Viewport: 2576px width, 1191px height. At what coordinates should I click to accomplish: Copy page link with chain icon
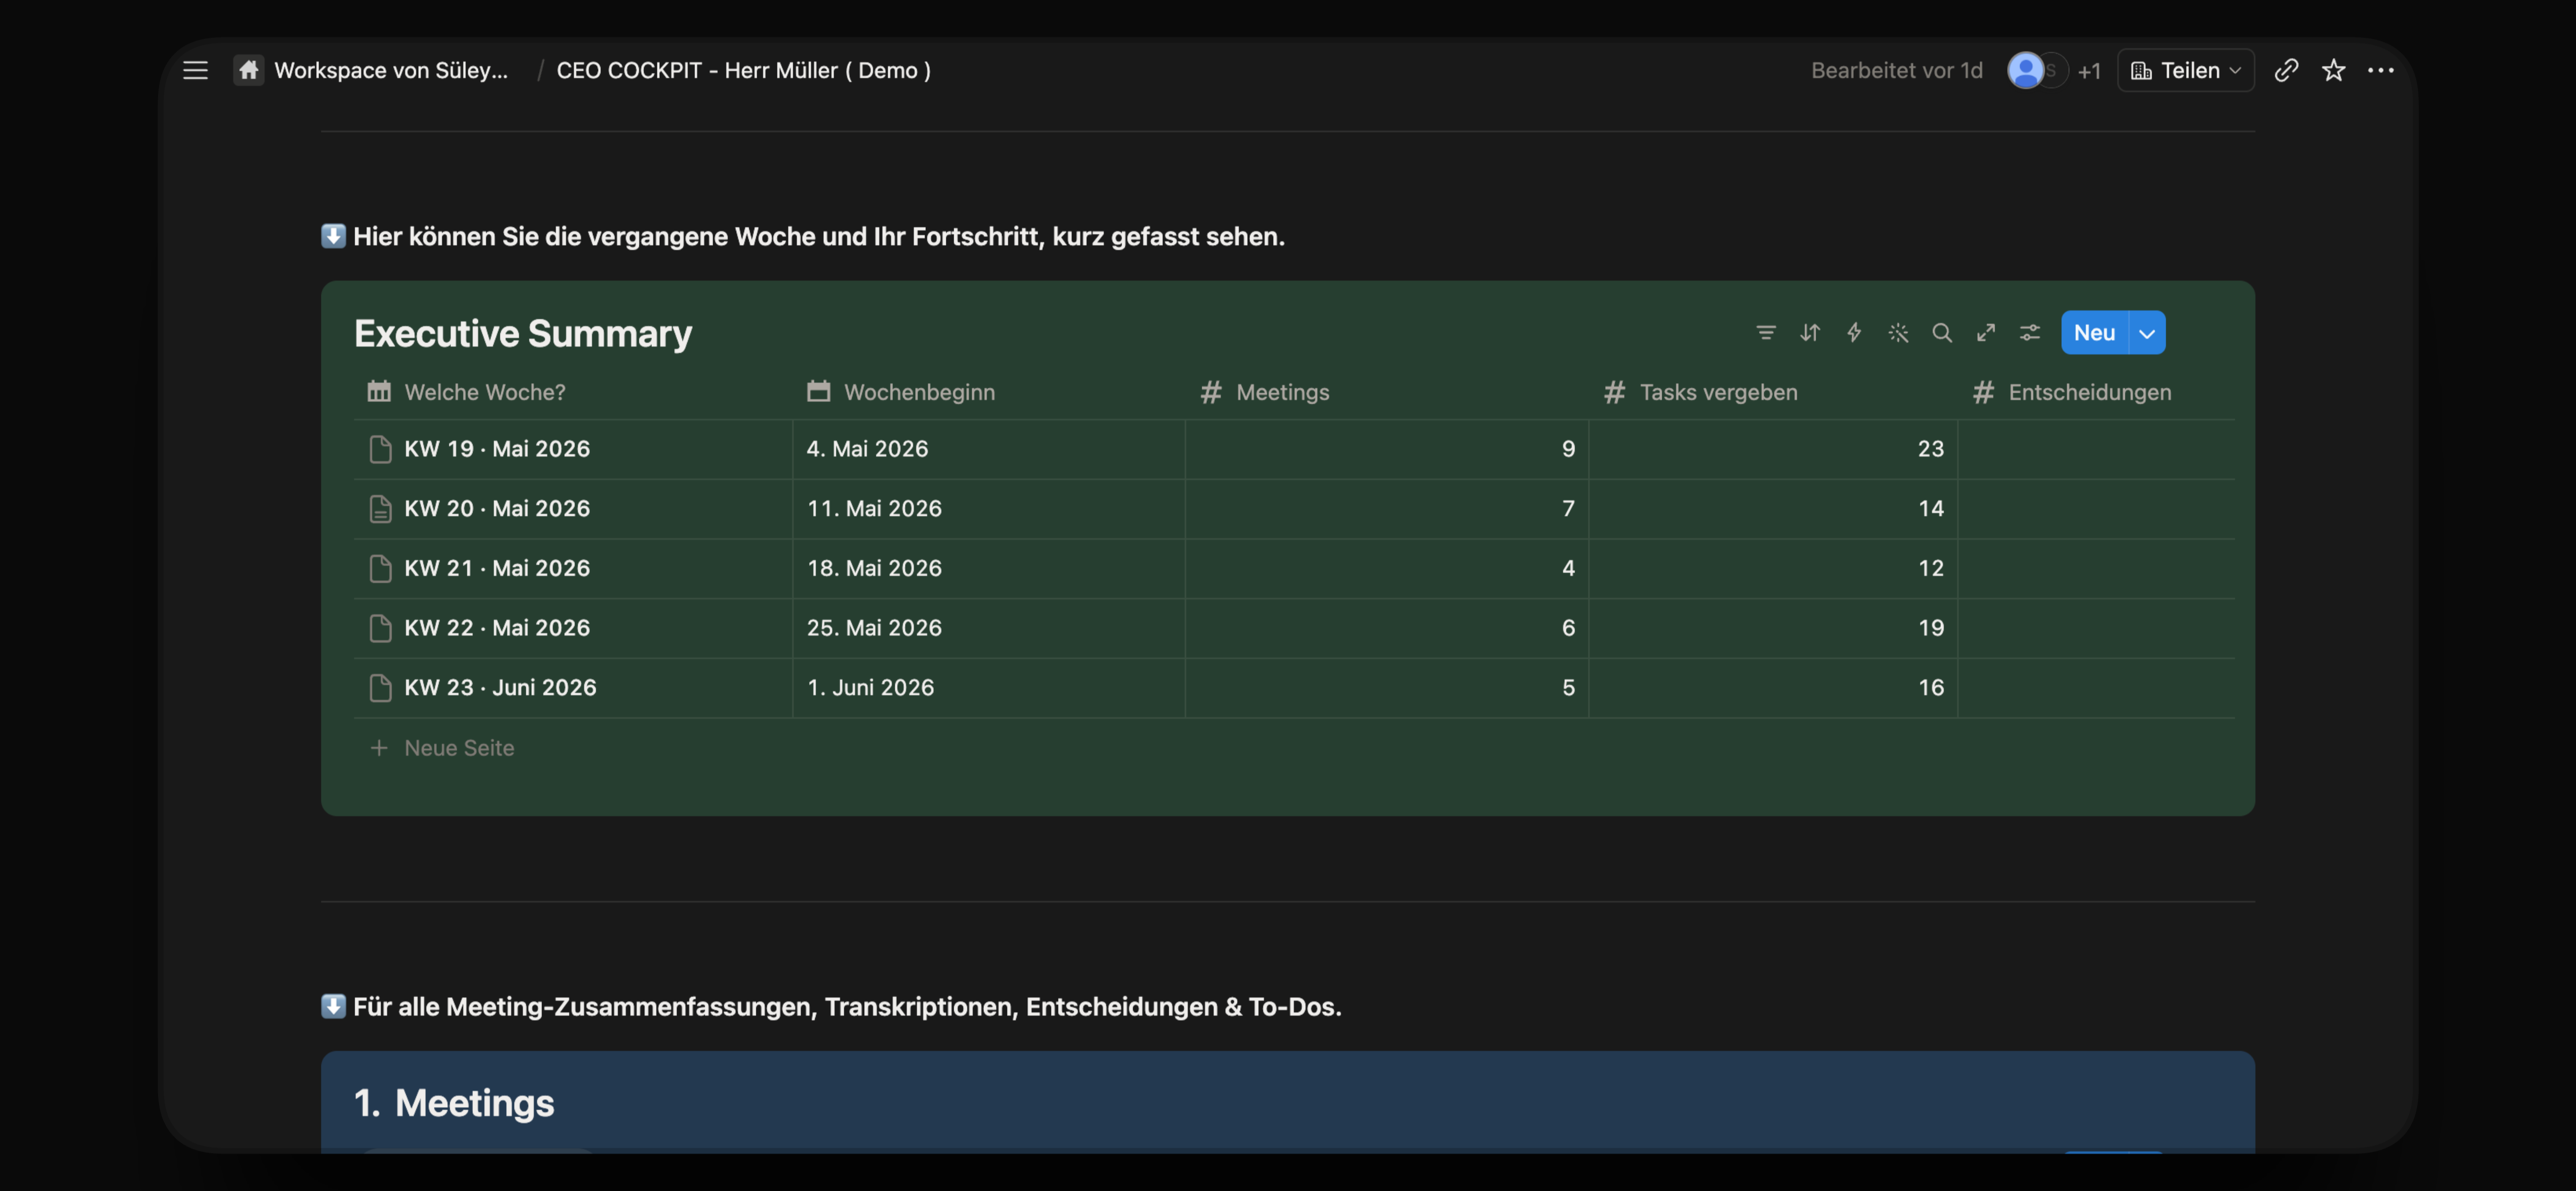2286,70
